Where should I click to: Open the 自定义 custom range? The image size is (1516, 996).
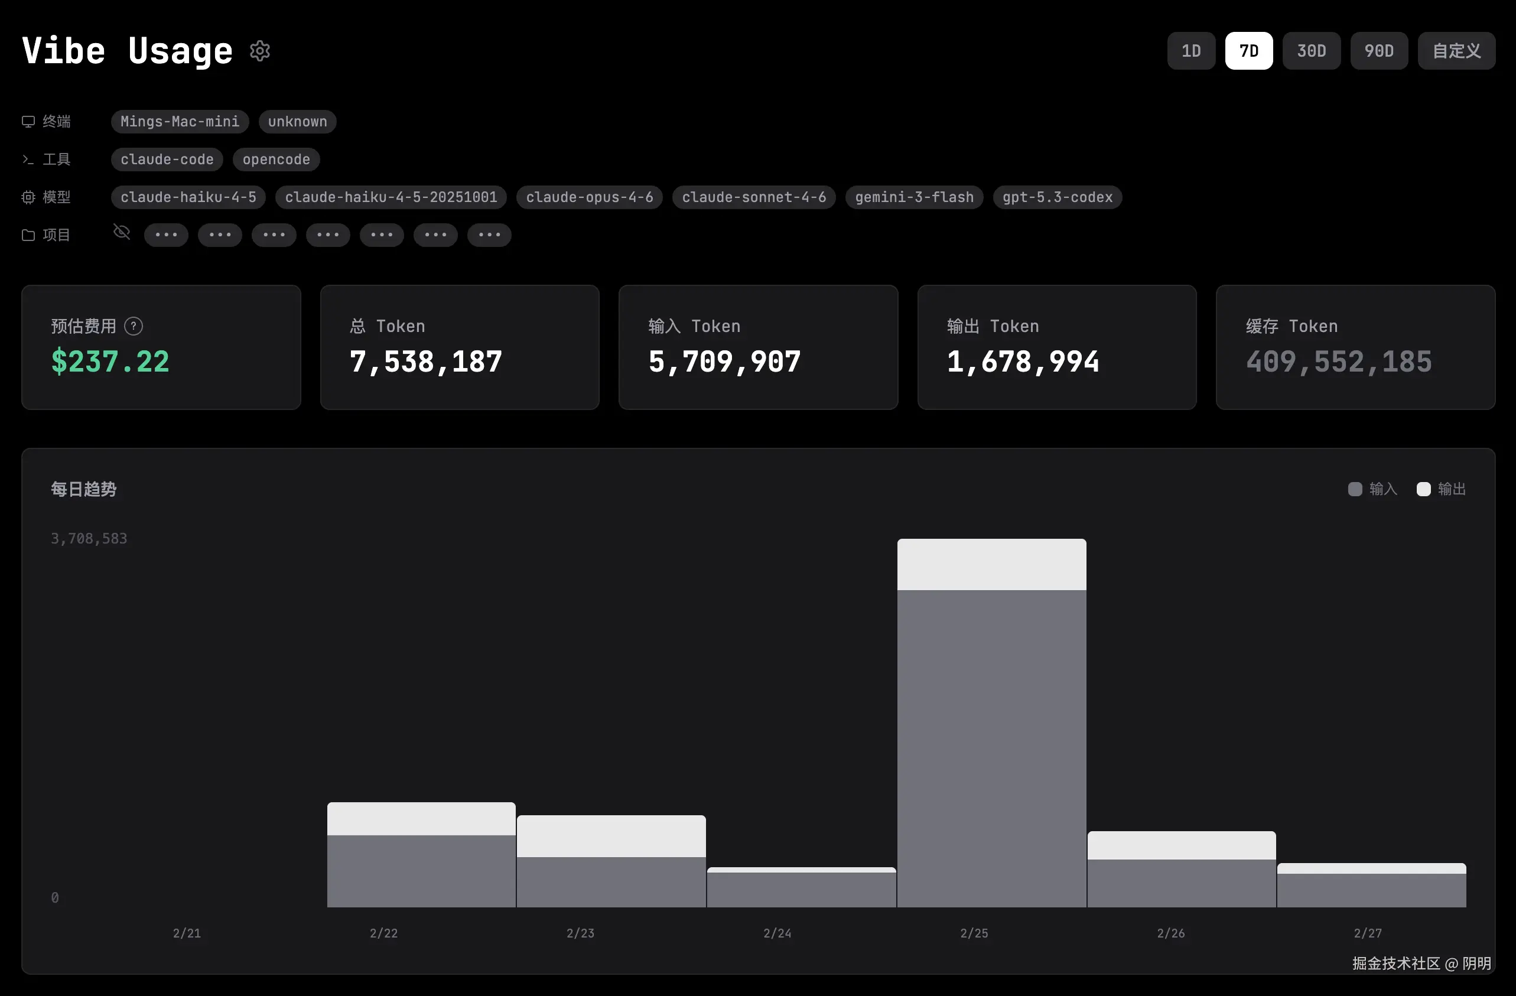1456,51
